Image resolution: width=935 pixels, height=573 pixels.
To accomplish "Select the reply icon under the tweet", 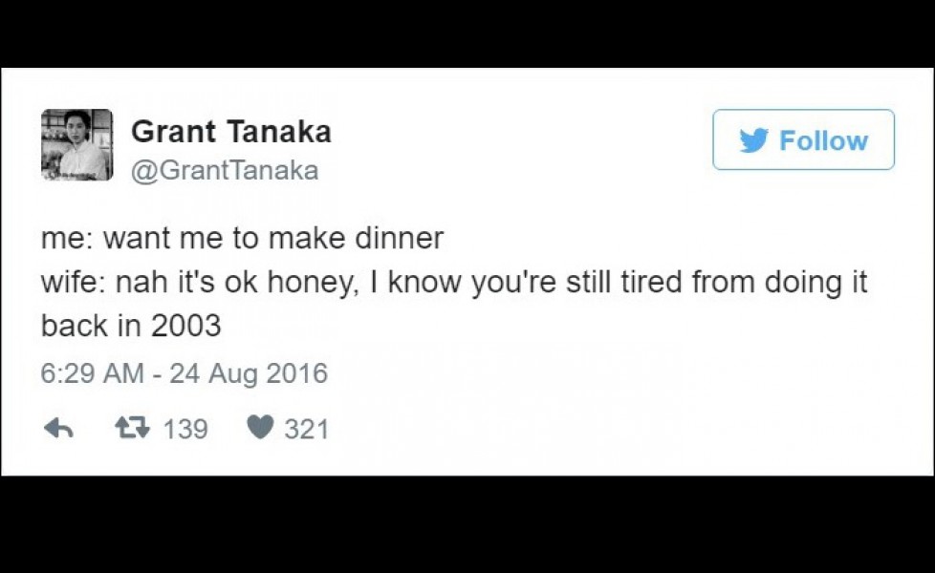I will [x=57, y=429].
